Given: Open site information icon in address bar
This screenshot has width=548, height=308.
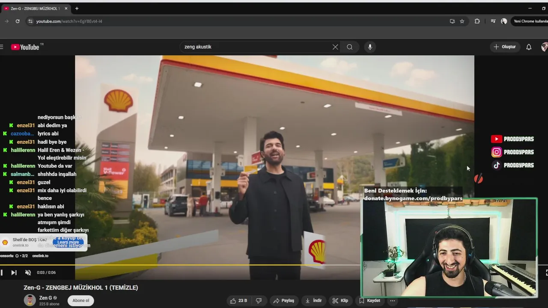Looking at the screenshot, I should pyautogui.click(x=30, y=21).
